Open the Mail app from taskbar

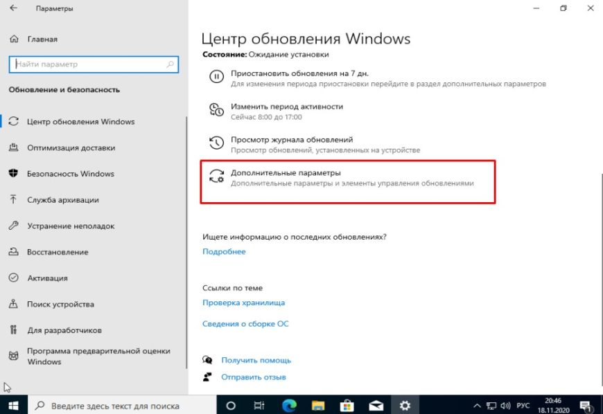pos(376,406)
